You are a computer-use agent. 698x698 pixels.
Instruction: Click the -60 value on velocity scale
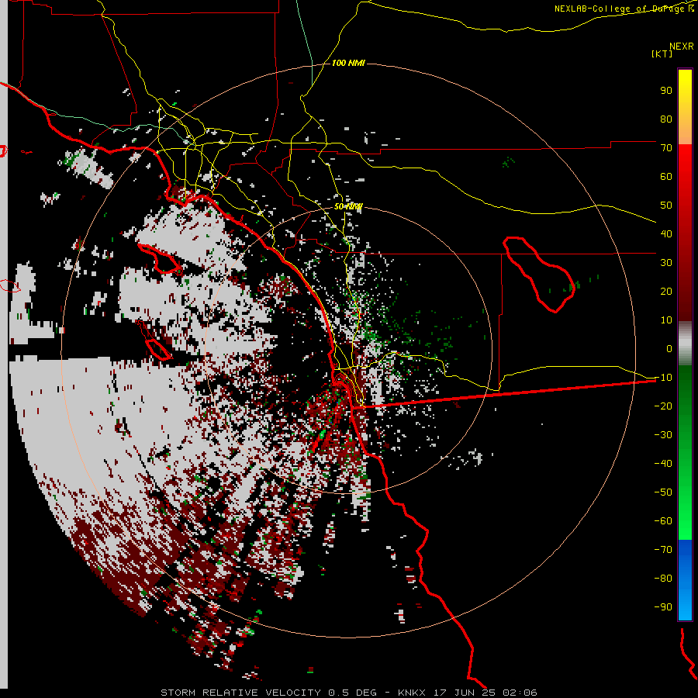click(663, 521)
